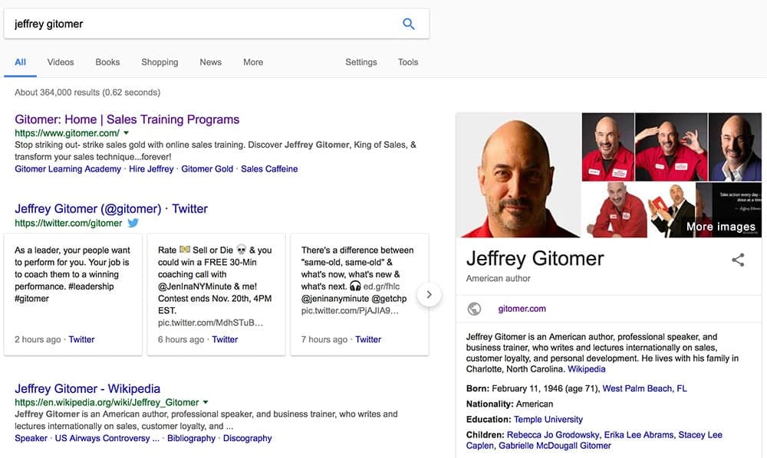Screen dimensions: 767x458
Task: Open the Settings menu
Action: click(x=361, y=62)
